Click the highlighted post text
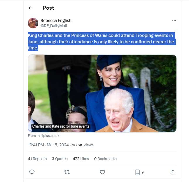This screenshot has width=189, height=182. click(101, 42)
